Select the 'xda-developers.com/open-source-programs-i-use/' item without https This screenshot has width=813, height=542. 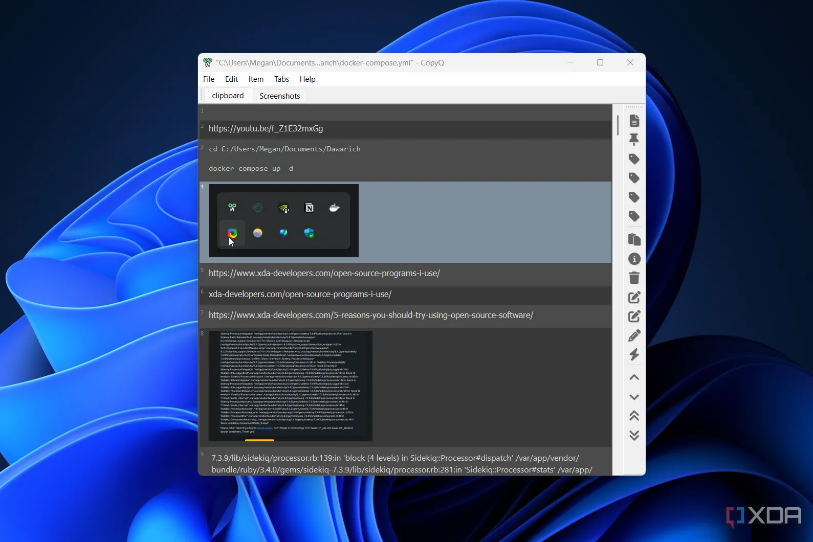click(x=405, y=295)
